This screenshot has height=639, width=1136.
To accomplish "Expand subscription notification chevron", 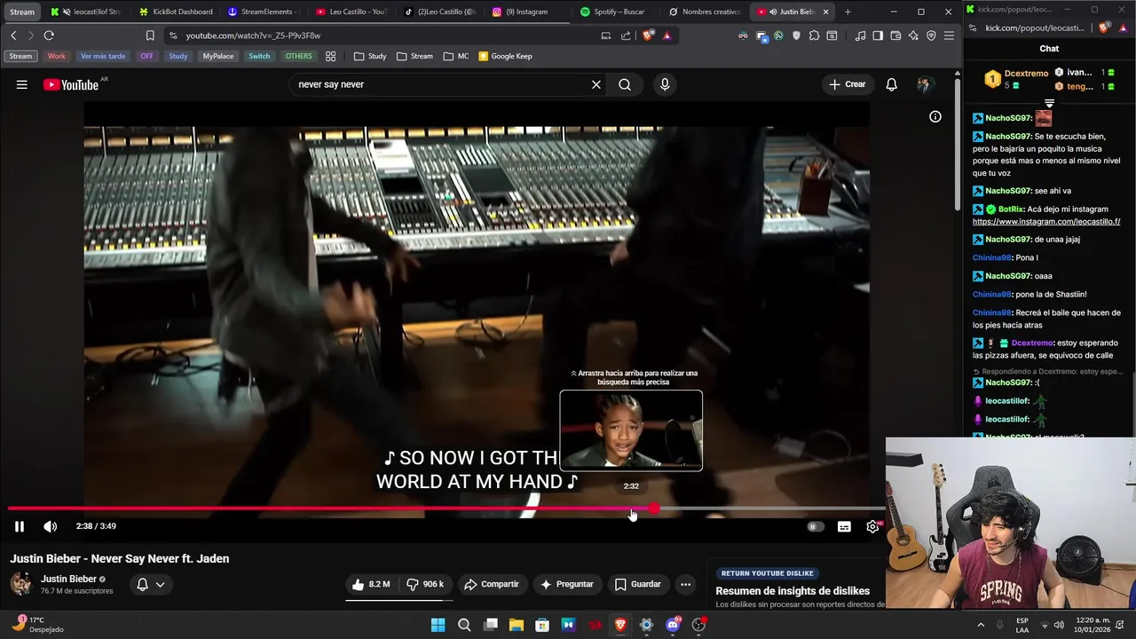I will pos(161,584).
